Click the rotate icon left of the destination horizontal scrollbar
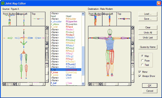Image resolution: width=162 pixels, height=98 pixels. point(100,84)
